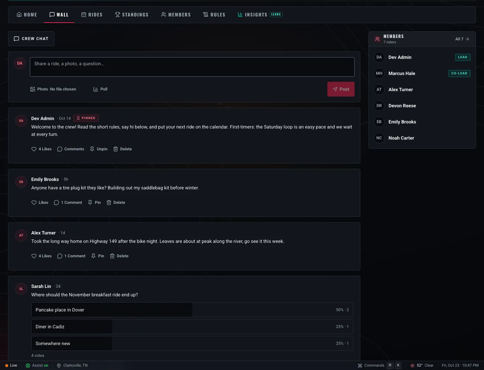Screen dimensions: 484x370
Task: Unpin Dev Admin's welcome post
Action: [x=99, y=149]
